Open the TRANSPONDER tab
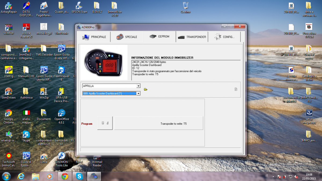The image size is (322, 181). pos(192,37)
